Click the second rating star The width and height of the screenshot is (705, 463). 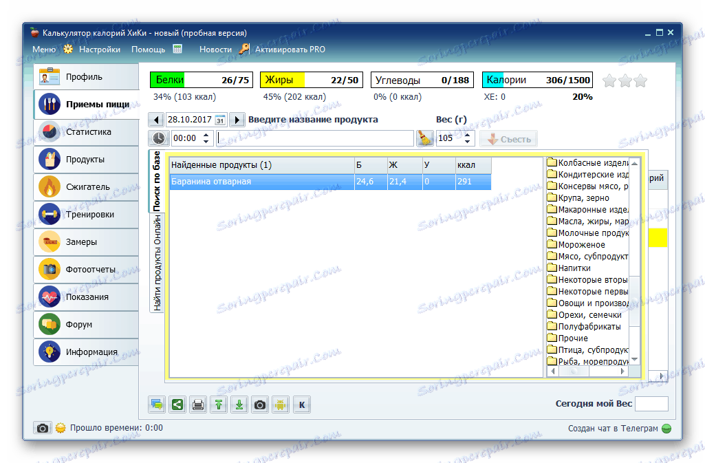[x=625, y=81]
